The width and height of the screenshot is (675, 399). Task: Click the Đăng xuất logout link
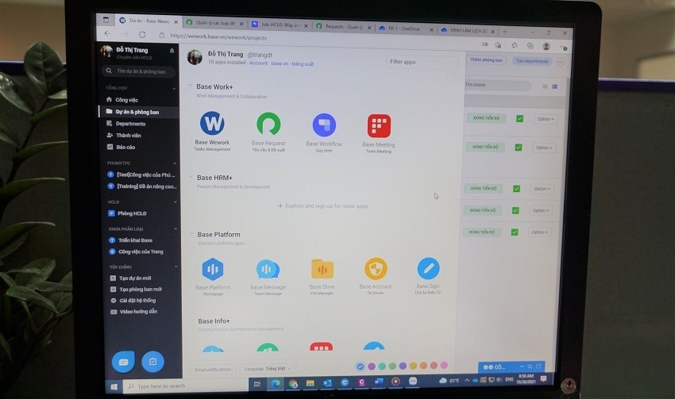pyautogui.click(x=303, y=63)
